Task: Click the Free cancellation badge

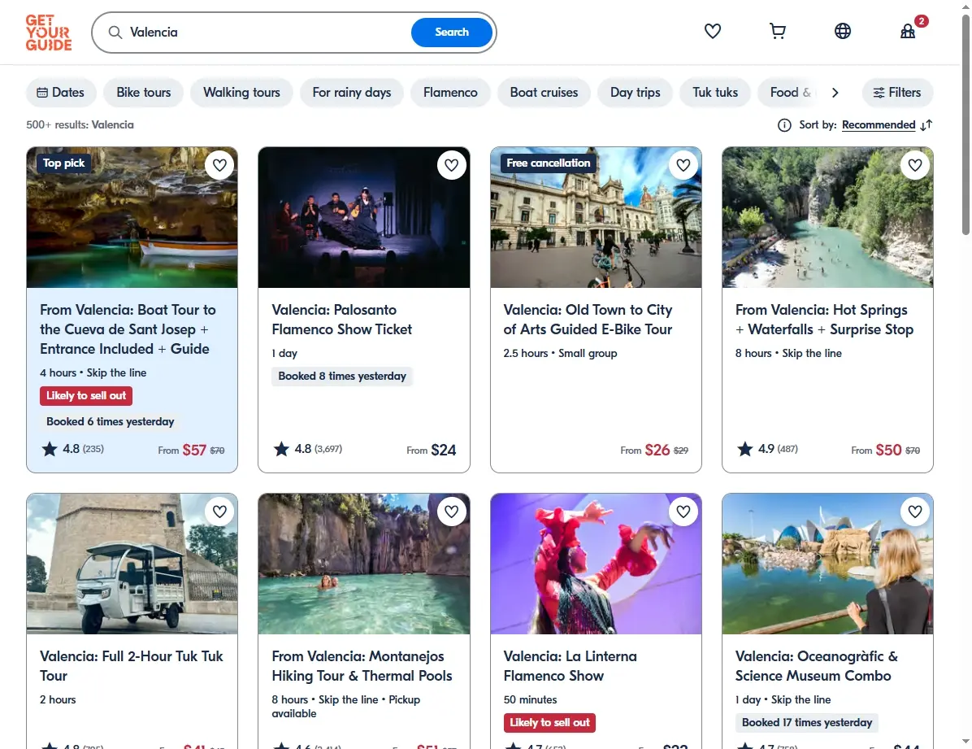Action: tap(548, 163)
